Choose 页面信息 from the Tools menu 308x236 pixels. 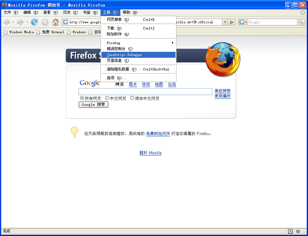138,61
